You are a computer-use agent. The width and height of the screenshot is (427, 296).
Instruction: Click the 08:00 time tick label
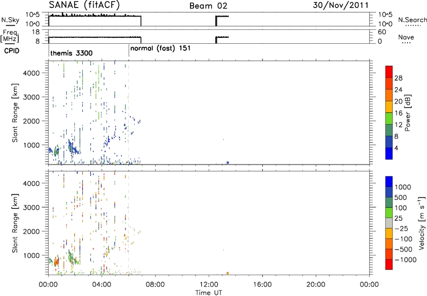pyautogui.click(x=155, y=285)
